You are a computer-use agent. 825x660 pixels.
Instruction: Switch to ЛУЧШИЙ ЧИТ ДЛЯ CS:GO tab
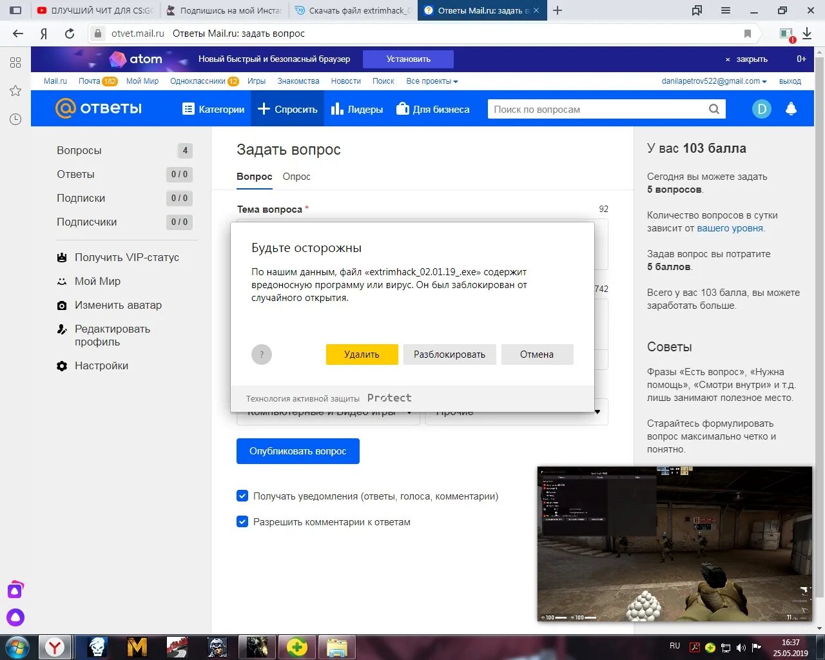pyautogui.click(x=95, y=10)
